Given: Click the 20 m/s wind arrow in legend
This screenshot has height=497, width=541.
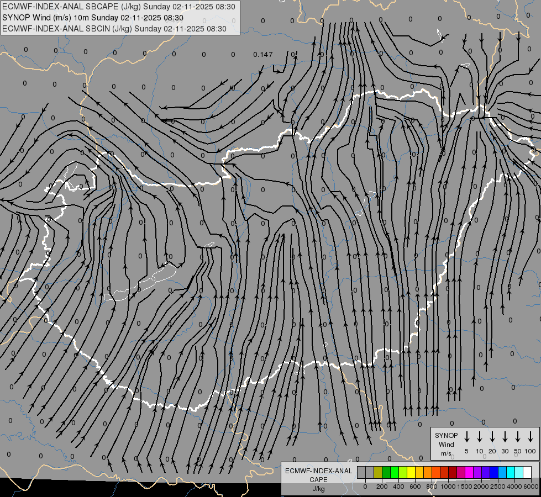Looking at the screenshot, I should 492,437.
